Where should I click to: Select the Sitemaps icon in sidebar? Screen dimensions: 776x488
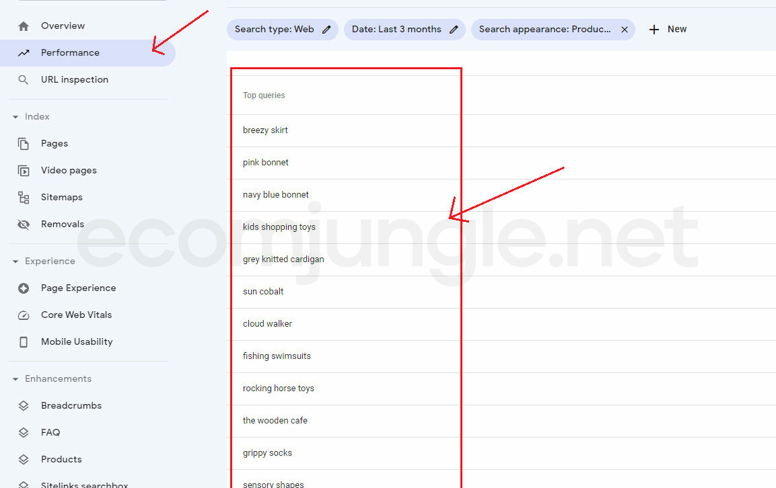pos(24,198)
